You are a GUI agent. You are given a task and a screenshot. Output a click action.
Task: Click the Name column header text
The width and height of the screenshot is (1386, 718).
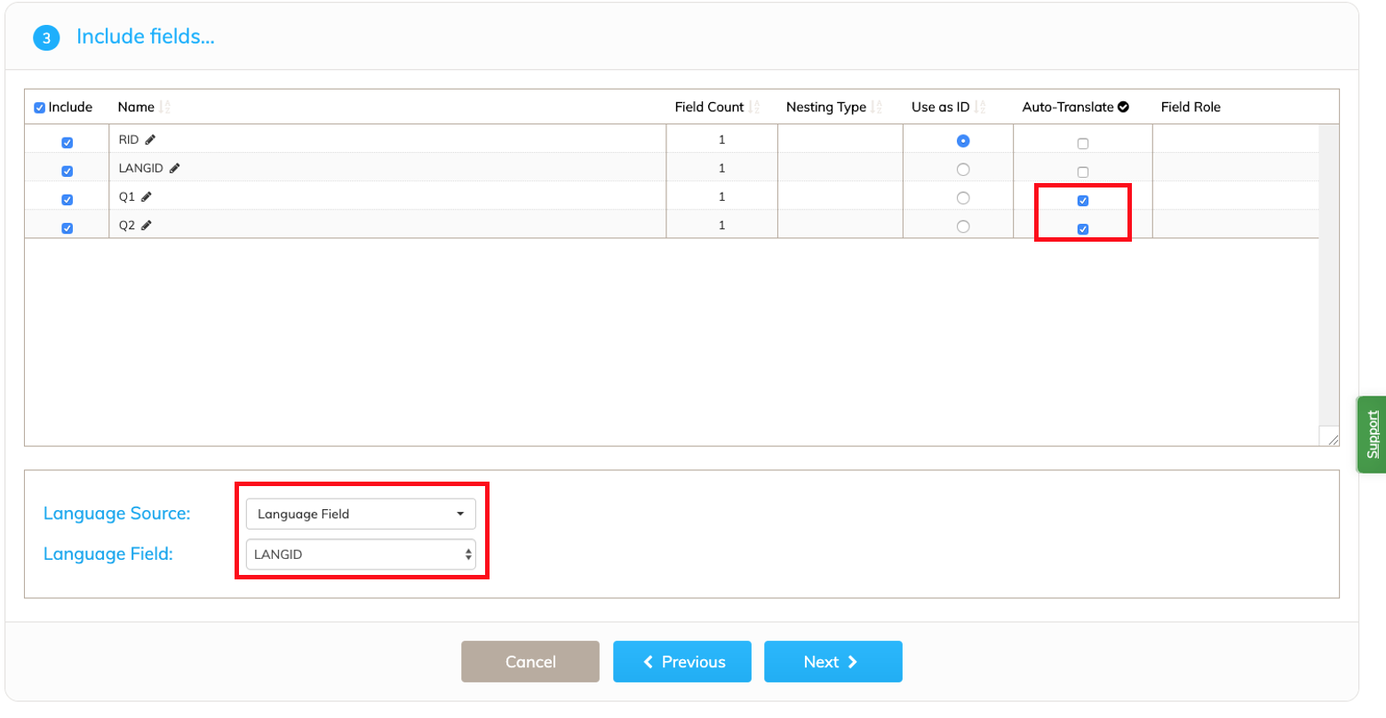136,107
